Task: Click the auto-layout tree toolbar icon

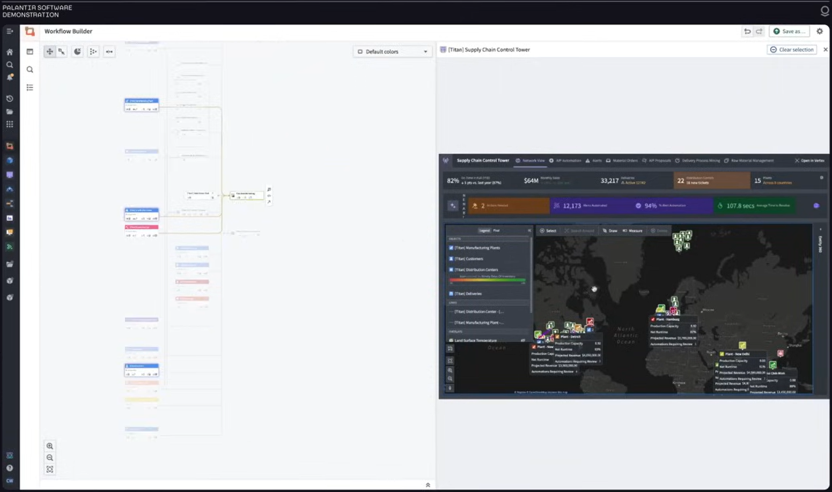Action: [x=93, y=51]
